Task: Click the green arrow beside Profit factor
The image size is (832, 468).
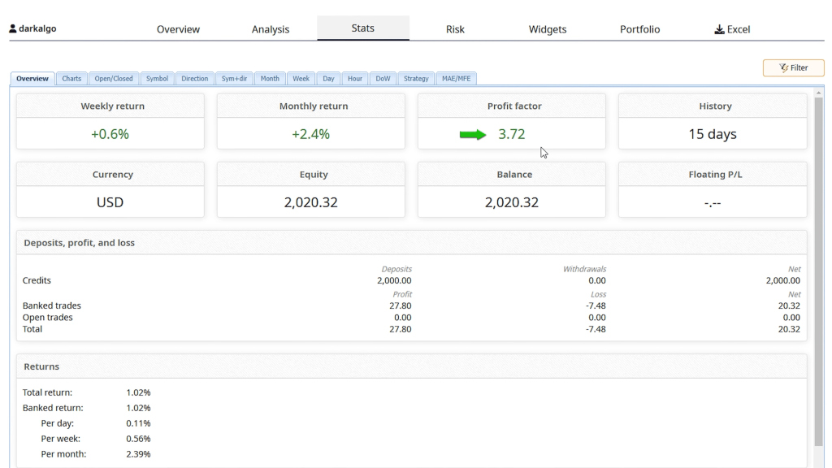Action: 473,135
